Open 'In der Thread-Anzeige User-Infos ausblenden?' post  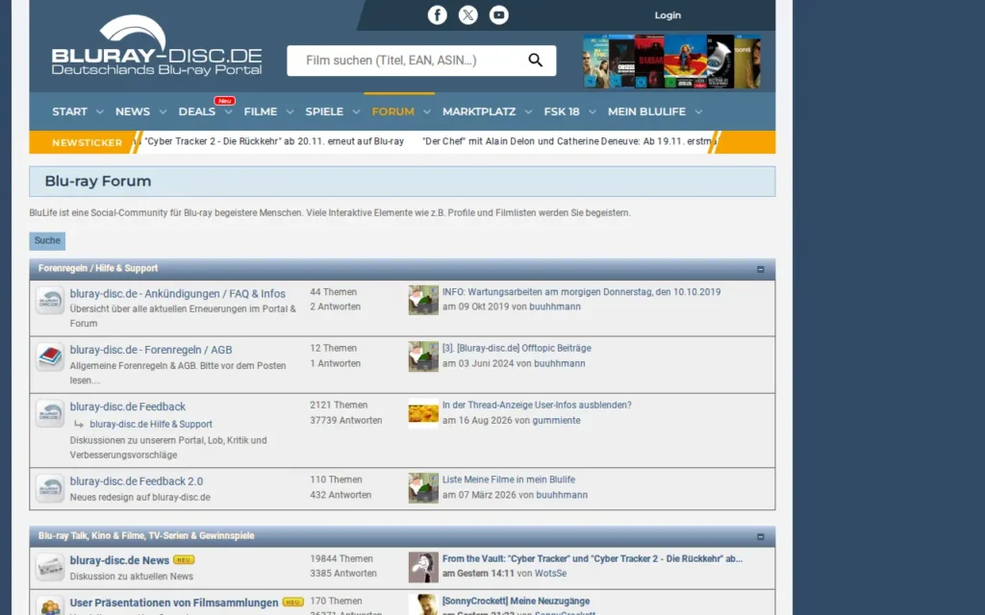pos(537,406)
